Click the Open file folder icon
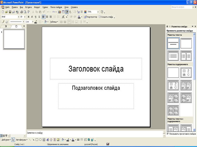Screen dimensions: 197x147 tap(6, 12)
